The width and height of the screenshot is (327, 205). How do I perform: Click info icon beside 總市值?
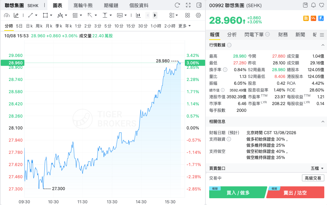[223, 90]
